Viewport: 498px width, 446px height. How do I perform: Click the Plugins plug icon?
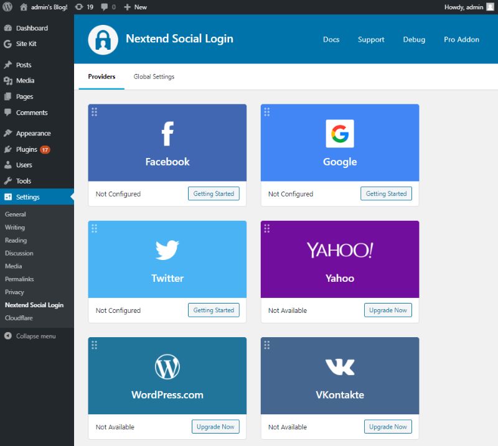8,149
